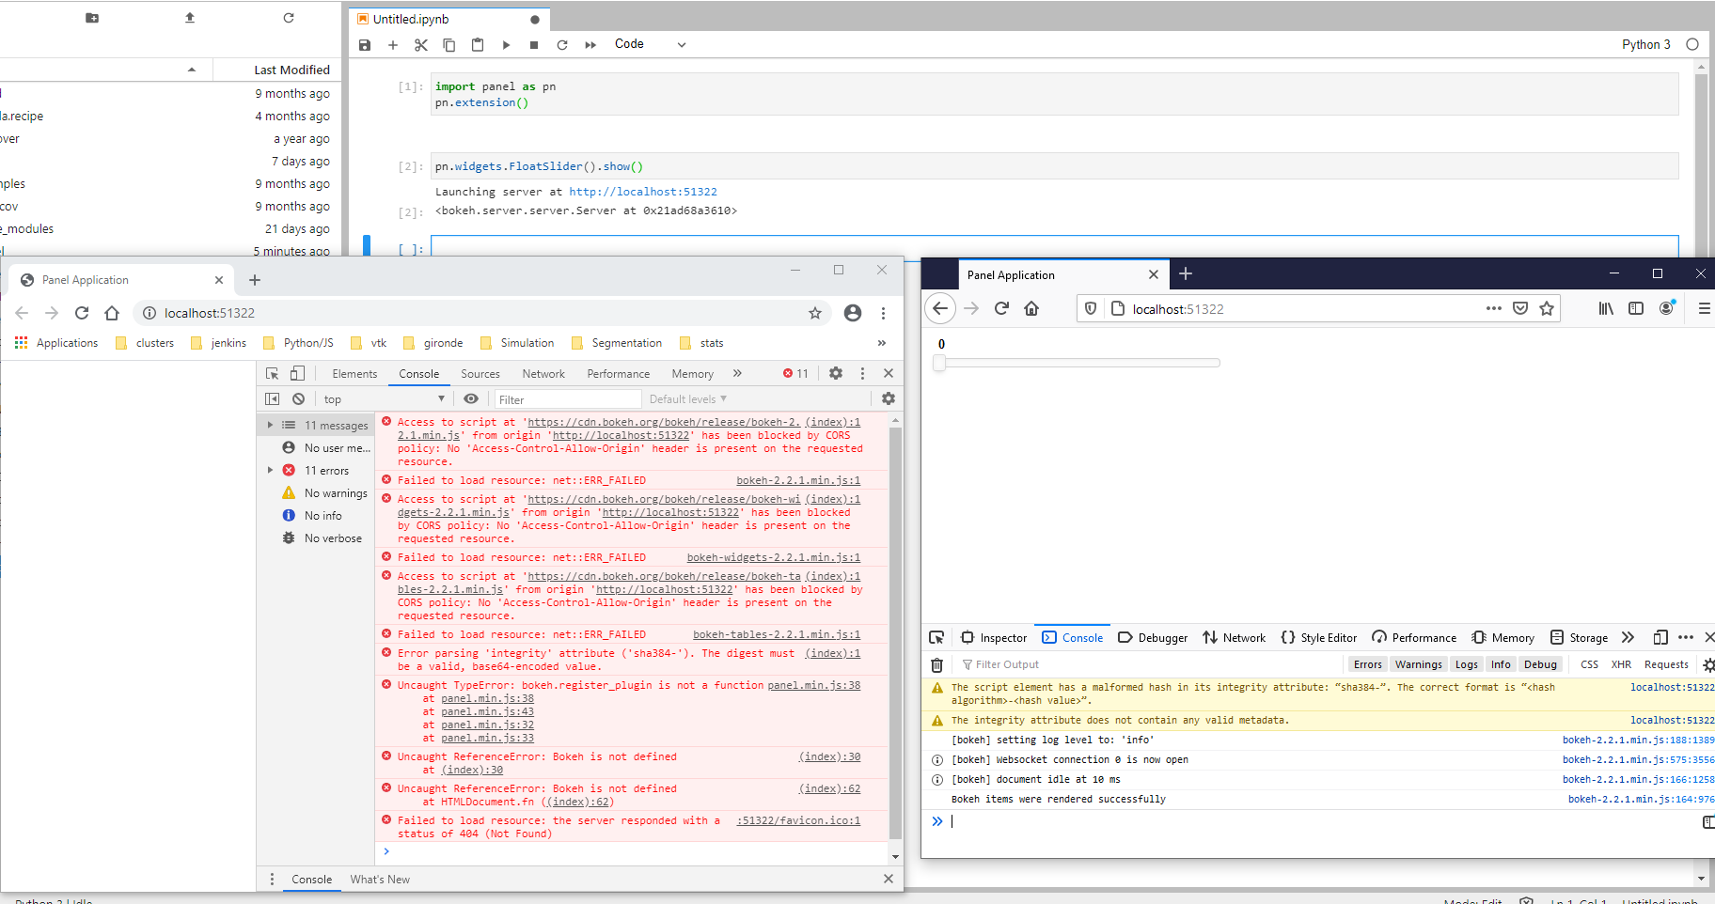The height and width of the screenshot is (904, 1715).
Task: Activate element inspect picker in Chrome DevTools
Action: pyautogui.click(x=273, y=374)
